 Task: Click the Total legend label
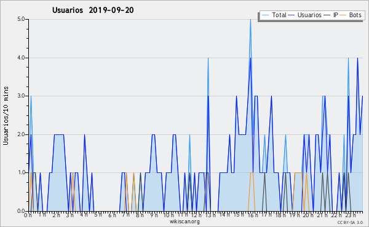279,15
